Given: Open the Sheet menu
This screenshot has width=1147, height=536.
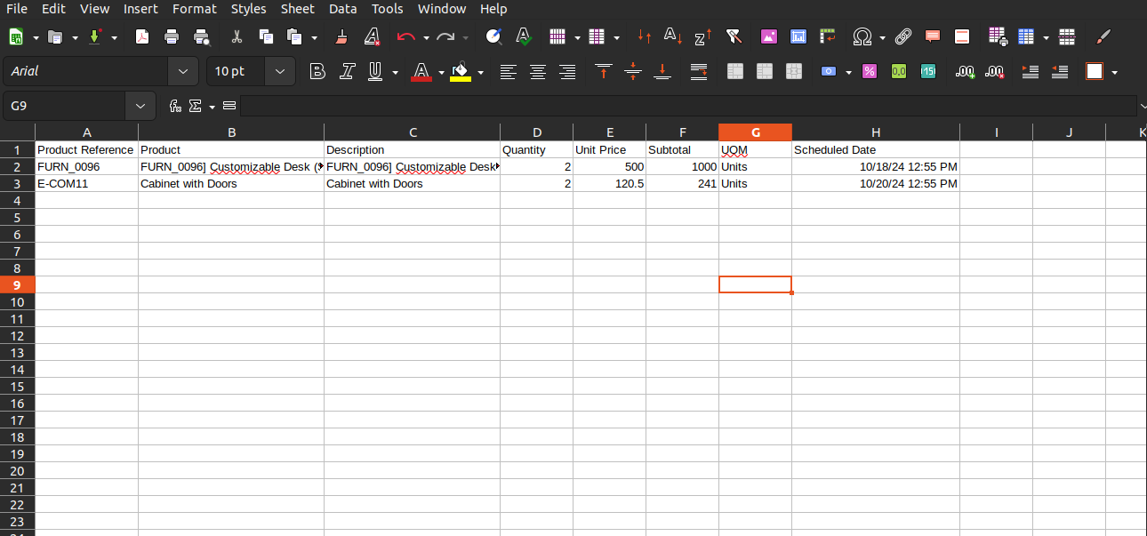Looking at the screenshot, I should [297, 9].
